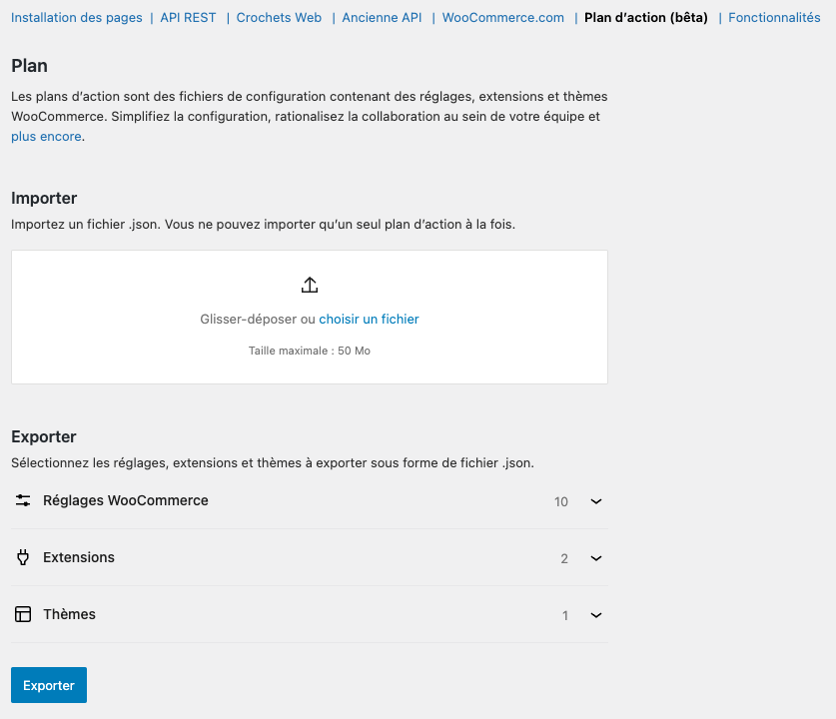The width and height of the screenshot is (836, 719).
Task: Click the 'Thèmes' row label
Action: tap(69, 614)
